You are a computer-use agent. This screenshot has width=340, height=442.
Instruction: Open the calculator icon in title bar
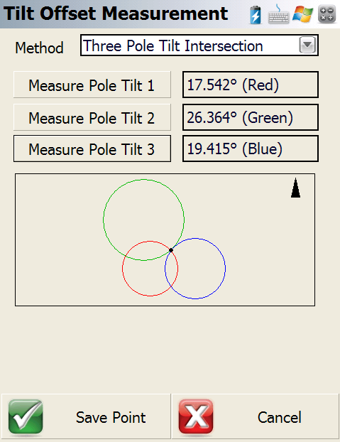pos(327,14)
